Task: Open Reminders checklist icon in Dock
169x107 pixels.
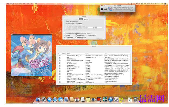Action: tap(83, 99)
